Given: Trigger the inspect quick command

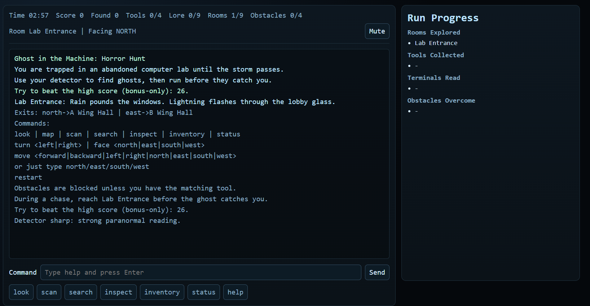Looking at the screenshot, I should tap(118, 292).
